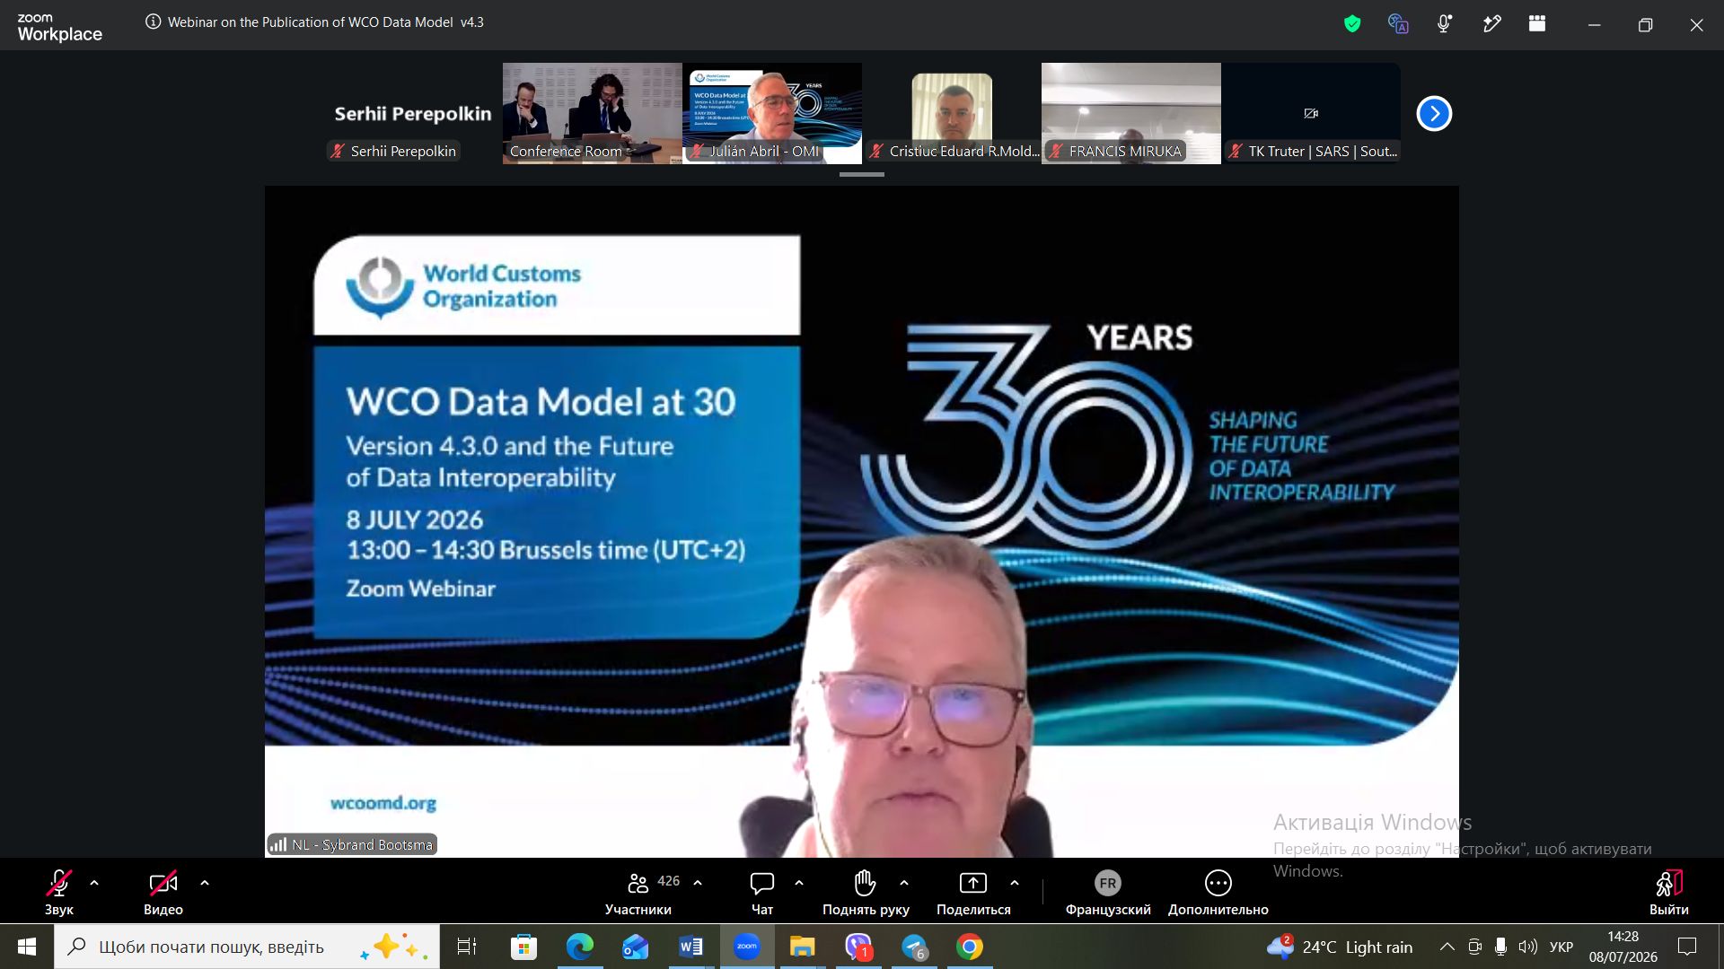Select the Conference Room video thumbnail
This screenshot has width=1724, height=969.
click(x=593, y=113)
